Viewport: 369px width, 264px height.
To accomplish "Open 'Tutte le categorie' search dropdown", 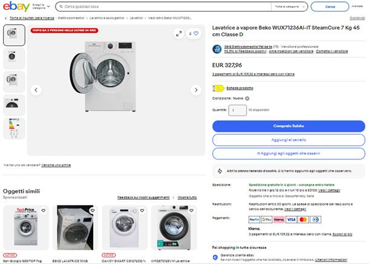I will pyautogui.click(x=289, y=7).
